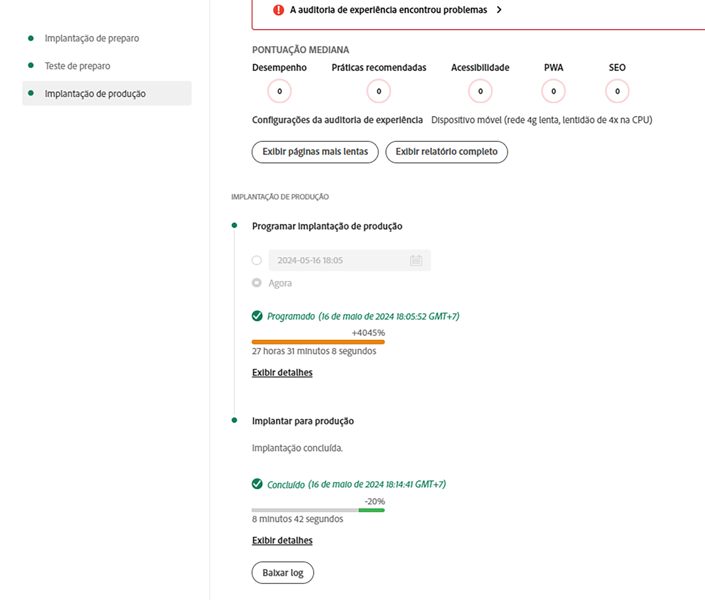This screenshot has height=600, width=705.
Task: Expand the experience audit problems chevron
Action: (x=499, y=10)
